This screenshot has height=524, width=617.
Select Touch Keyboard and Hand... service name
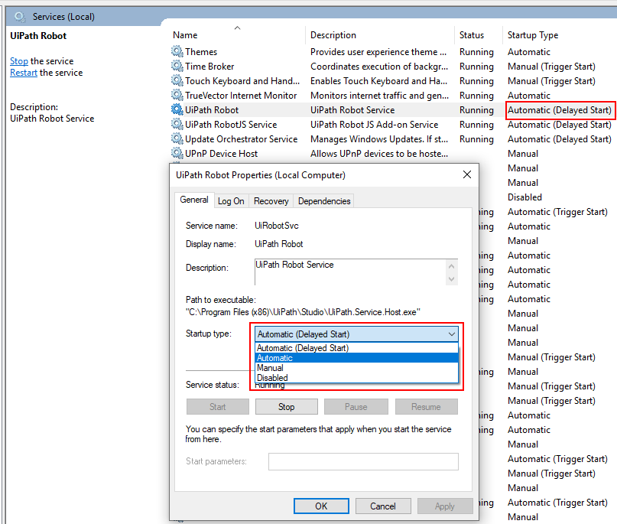pyautogui.click(x=242, y=81)
